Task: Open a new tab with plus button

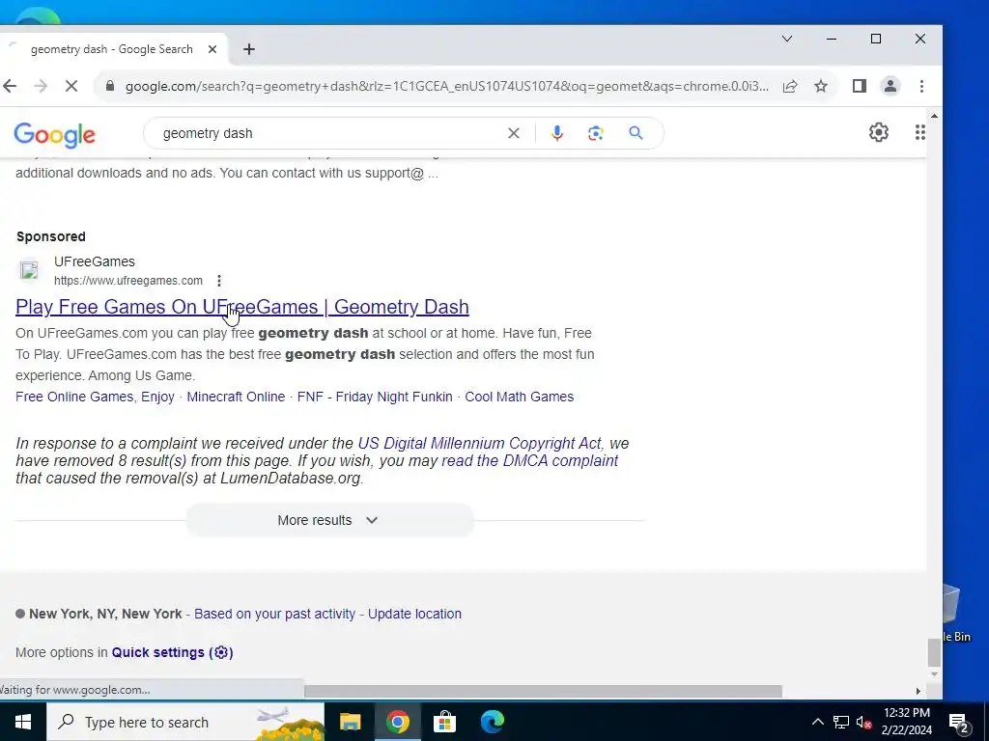Action: click(249, 49)
